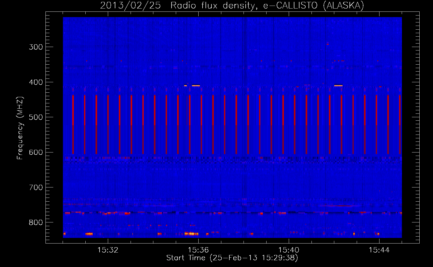
Task: Click the 15:44 time tick label
Action: coord(379,250)
